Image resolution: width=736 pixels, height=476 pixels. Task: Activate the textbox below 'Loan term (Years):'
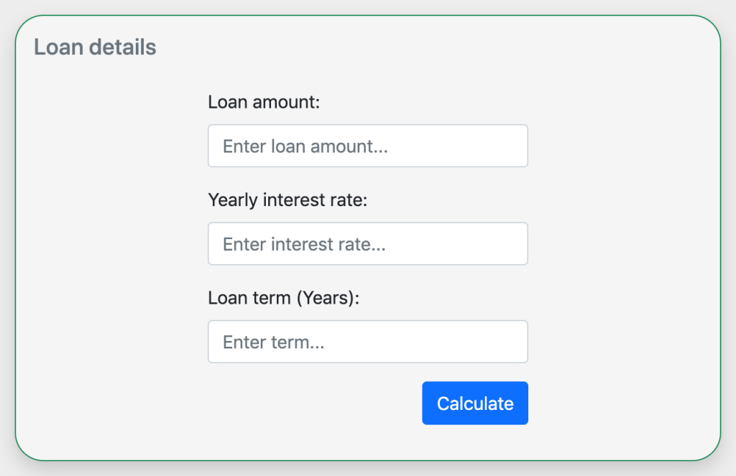tap(367, 341)
